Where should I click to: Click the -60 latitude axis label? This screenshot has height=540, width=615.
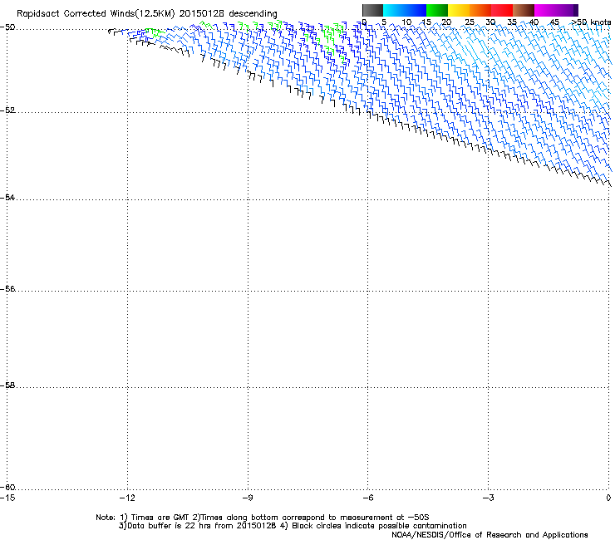(7, 488)
